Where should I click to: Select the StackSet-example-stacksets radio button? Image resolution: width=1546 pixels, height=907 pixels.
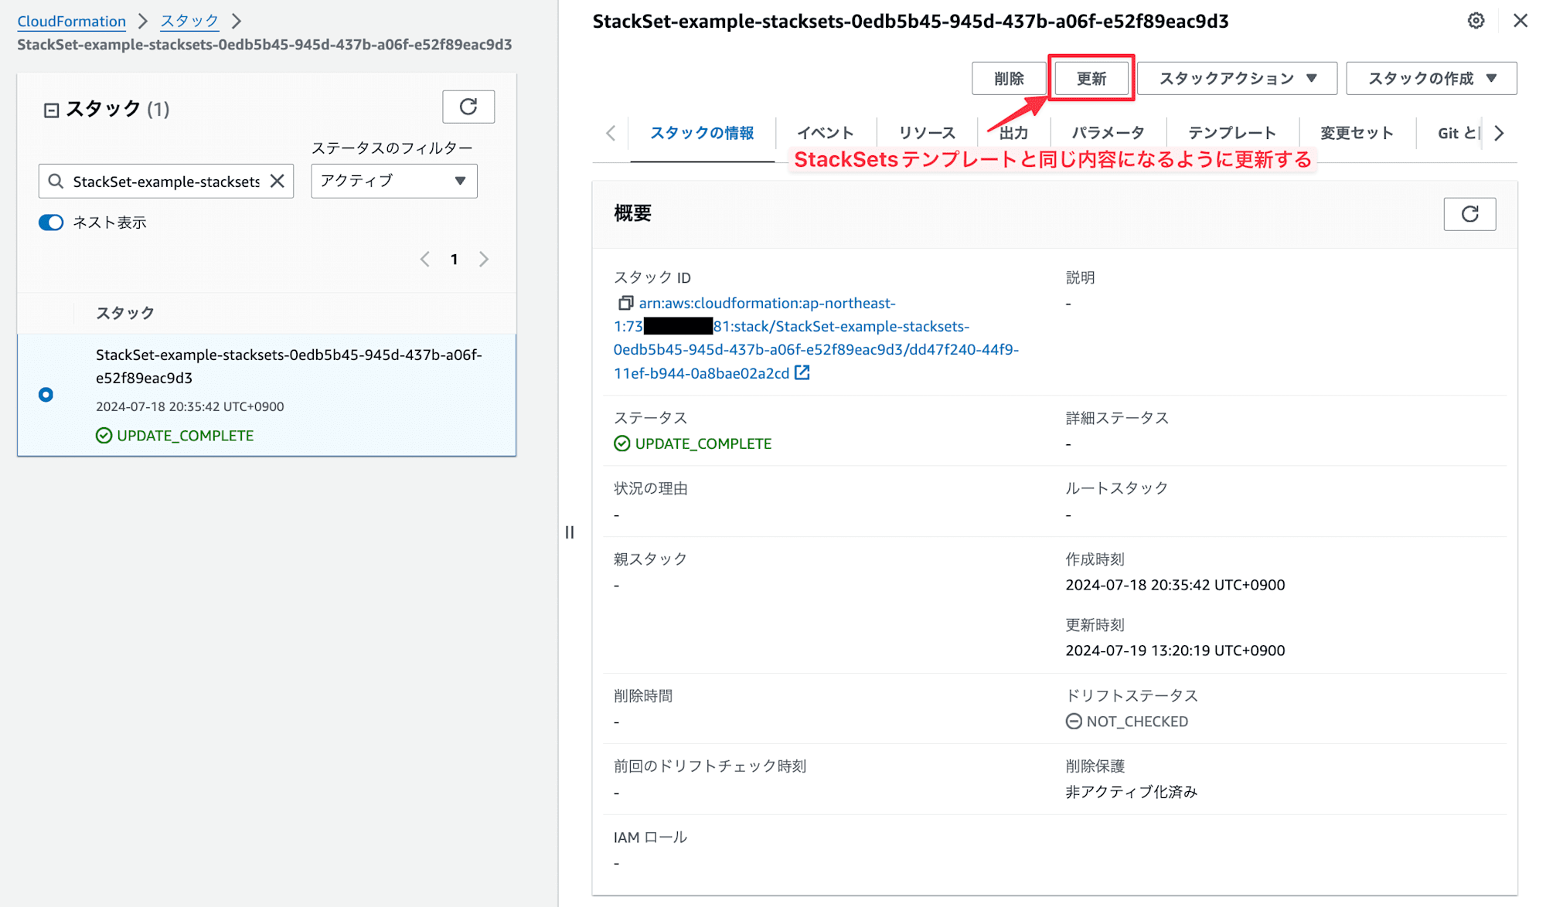(x=46, y=395)
